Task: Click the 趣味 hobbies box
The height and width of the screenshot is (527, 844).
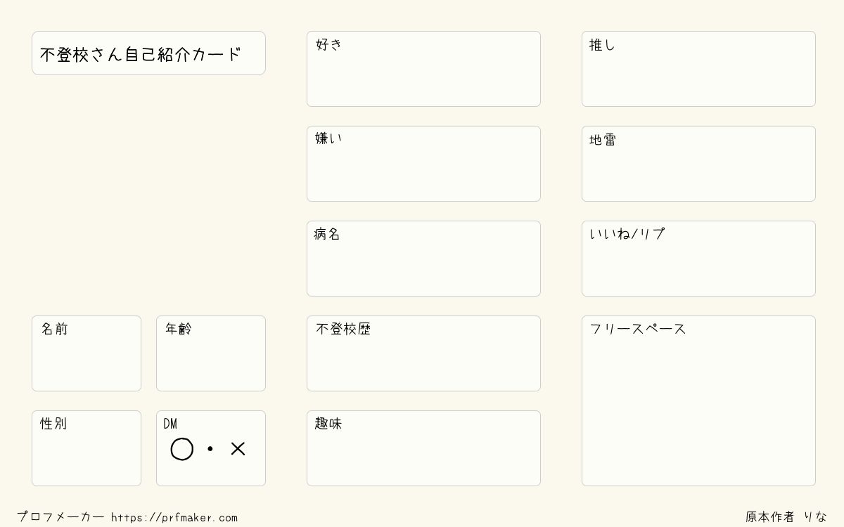Action: click(x=423, y=448)
